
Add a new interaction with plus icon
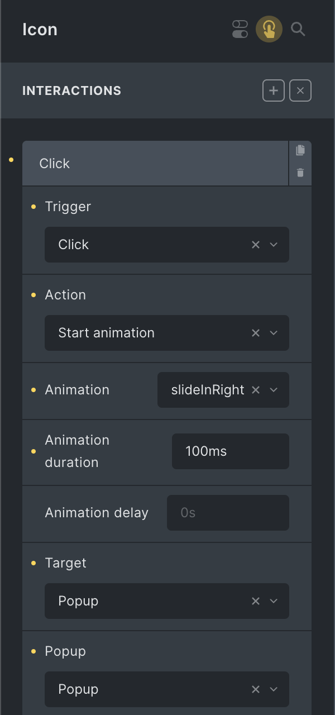point(274,90)
